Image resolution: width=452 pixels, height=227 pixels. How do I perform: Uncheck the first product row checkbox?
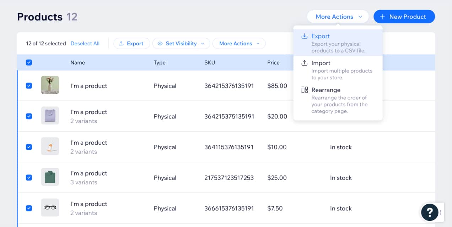29,85
